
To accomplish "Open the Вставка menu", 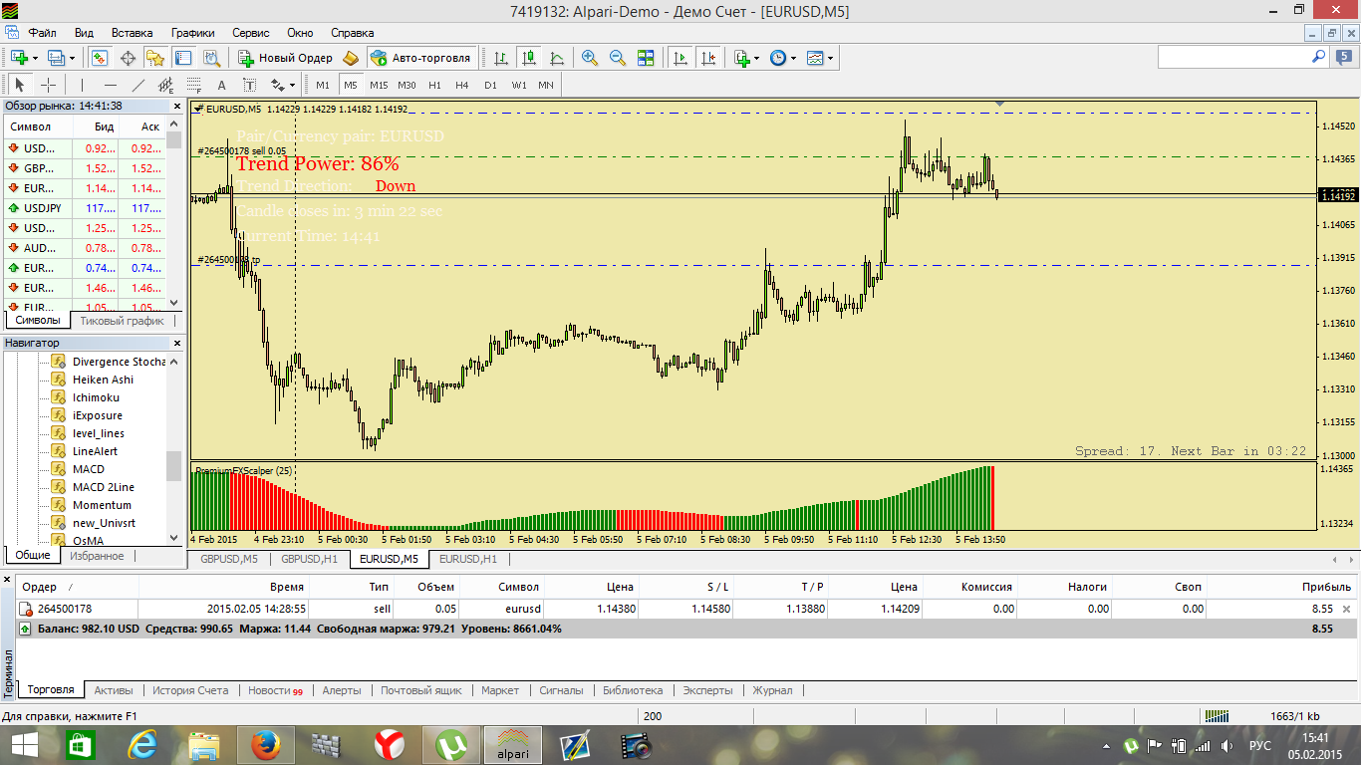I will (133, 33).
